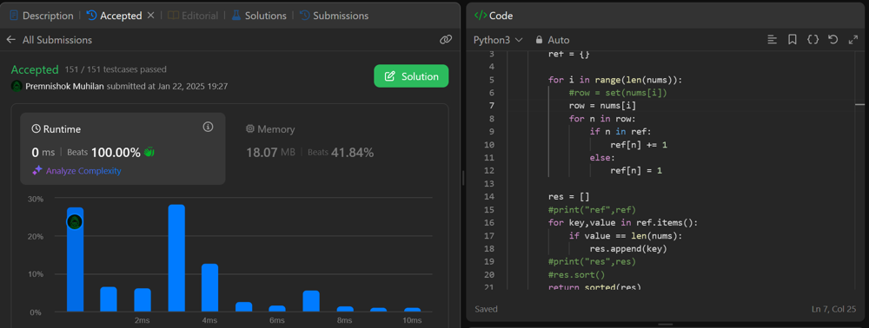869x328 pixels.
Task: Open the Solutions tab
Action: pyautogui.click(x=259, y=16)
